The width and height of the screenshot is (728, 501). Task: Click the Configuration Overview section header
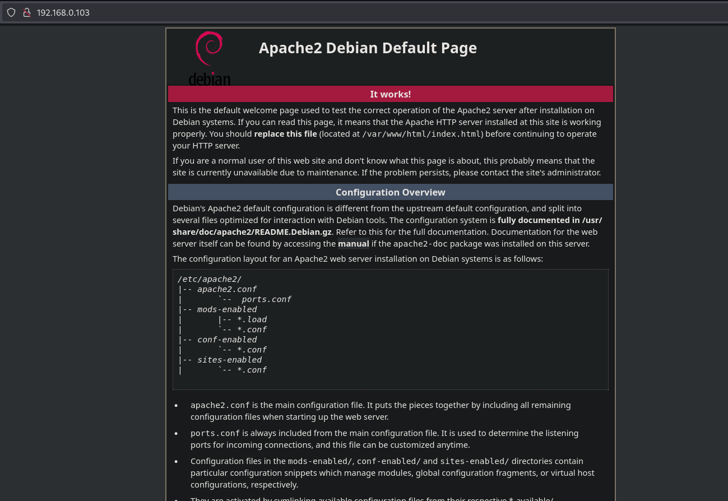pyautogui.click(x=390, y=192)
